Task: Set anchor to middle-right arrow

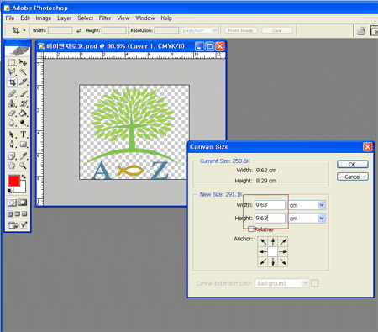Action: pyautogui.click(x=283, y=251)
